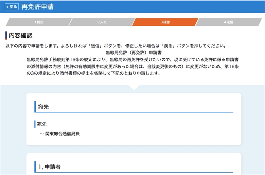Select step 2 入力 in progress bar
Viewport: 265px width, 175px height.
[x=102, y=22]
